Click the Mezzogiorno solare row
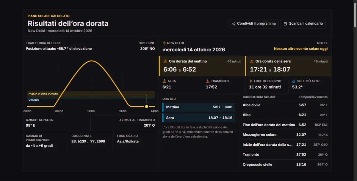 click(x=285, y=135)
